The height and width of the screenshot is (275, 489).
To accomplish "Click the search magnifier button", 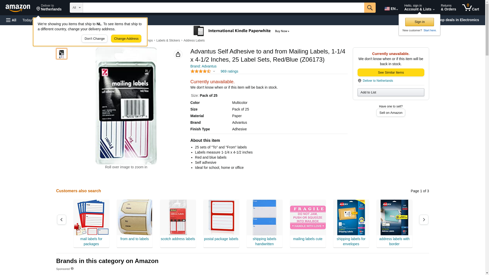I will coord(370,8).
